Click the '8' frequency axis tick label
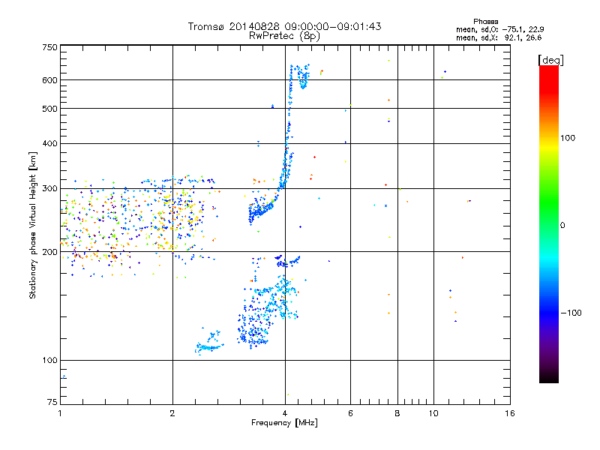 (x=397, y=413)
